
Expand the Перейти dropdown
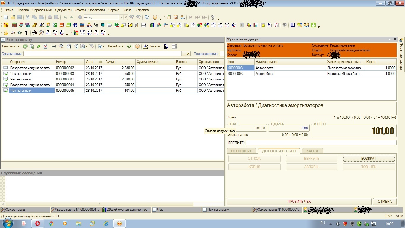pyautogui.click(x=116, y=46)
